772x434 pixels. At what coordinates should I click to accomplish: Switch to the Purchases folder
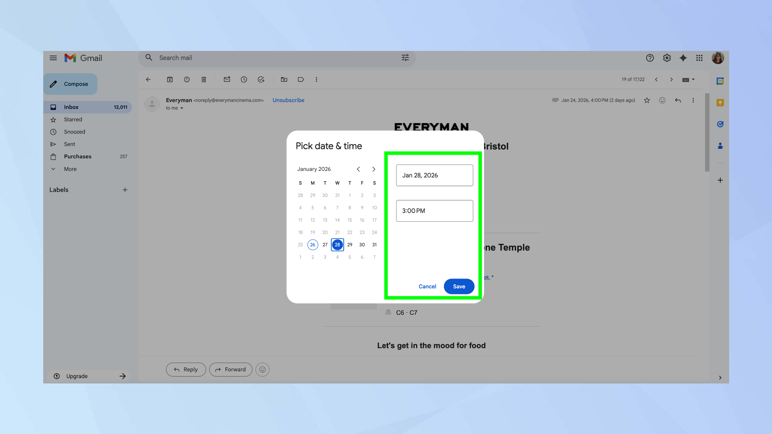[x=77, y=156]
